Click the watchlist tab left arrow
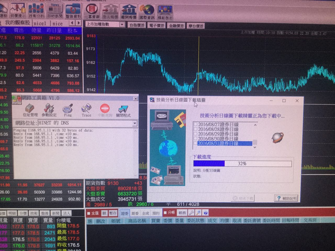This screenshot has height=251, width=335. (72, 23)
